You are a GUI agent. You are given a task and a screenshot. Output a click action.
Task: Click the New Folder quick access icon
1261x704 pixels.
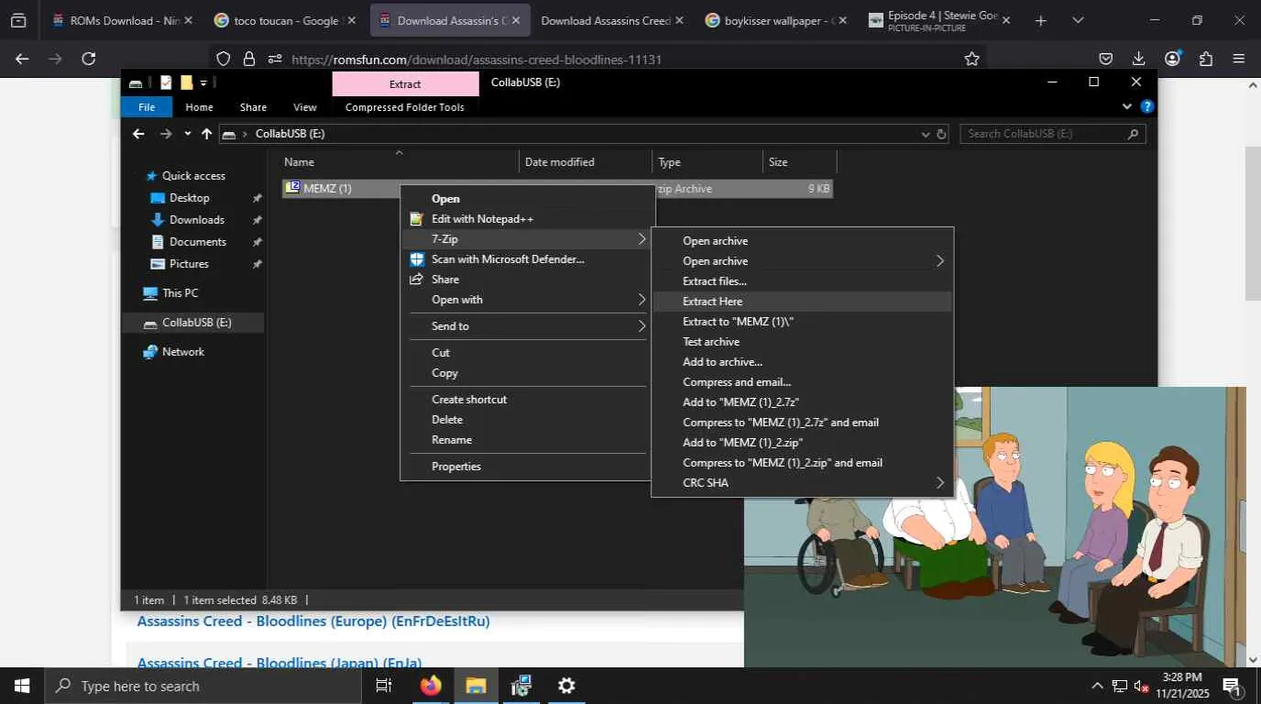(x=186, y=82)
